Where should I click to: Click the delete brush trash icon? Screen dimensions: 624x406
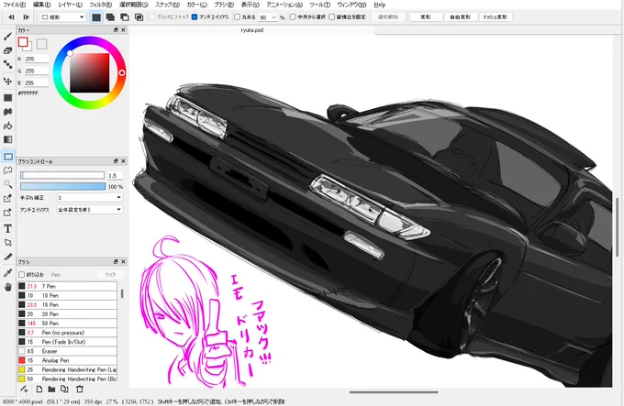80,390
